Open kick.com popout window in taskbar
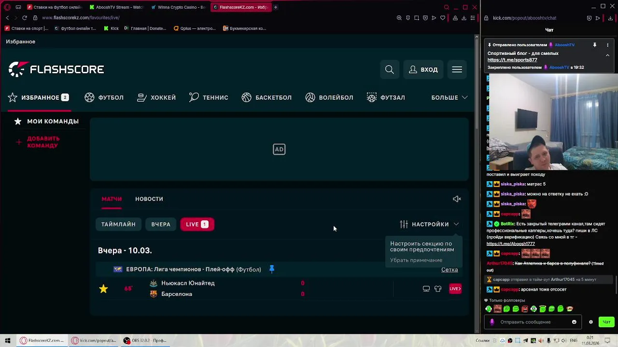This screenshot has width=618, height=347. click(x=95, y=340)
